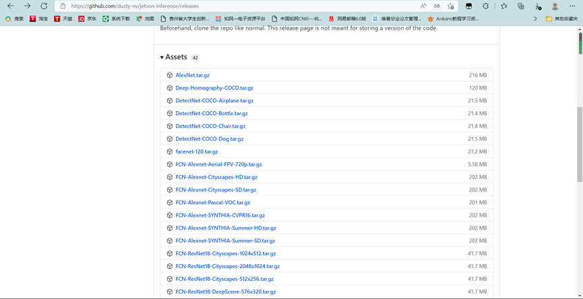This screenshot has height=299, width=583.
Task: Download FCN-ResNet18-DeepScene-576x320.tar.gz
Action: 226,292
